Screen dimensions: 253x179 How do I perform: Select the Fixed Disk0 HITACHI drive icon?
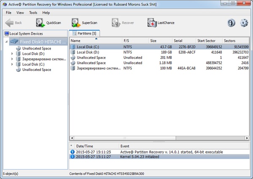13,42
